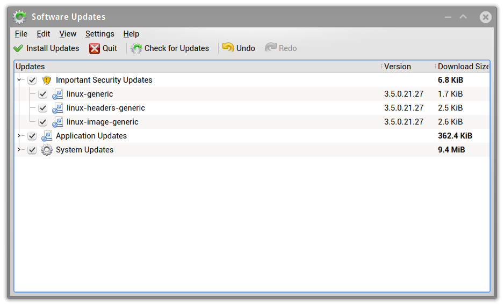Click the Install Updates green checkmark icon
This screenshot has width=504, height=306.
tap(18, 48)
